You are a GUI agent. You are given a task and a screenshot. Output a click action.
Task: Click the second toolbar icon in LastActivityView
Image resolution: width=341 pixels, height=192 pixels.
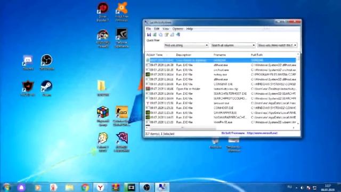[155, 35]
